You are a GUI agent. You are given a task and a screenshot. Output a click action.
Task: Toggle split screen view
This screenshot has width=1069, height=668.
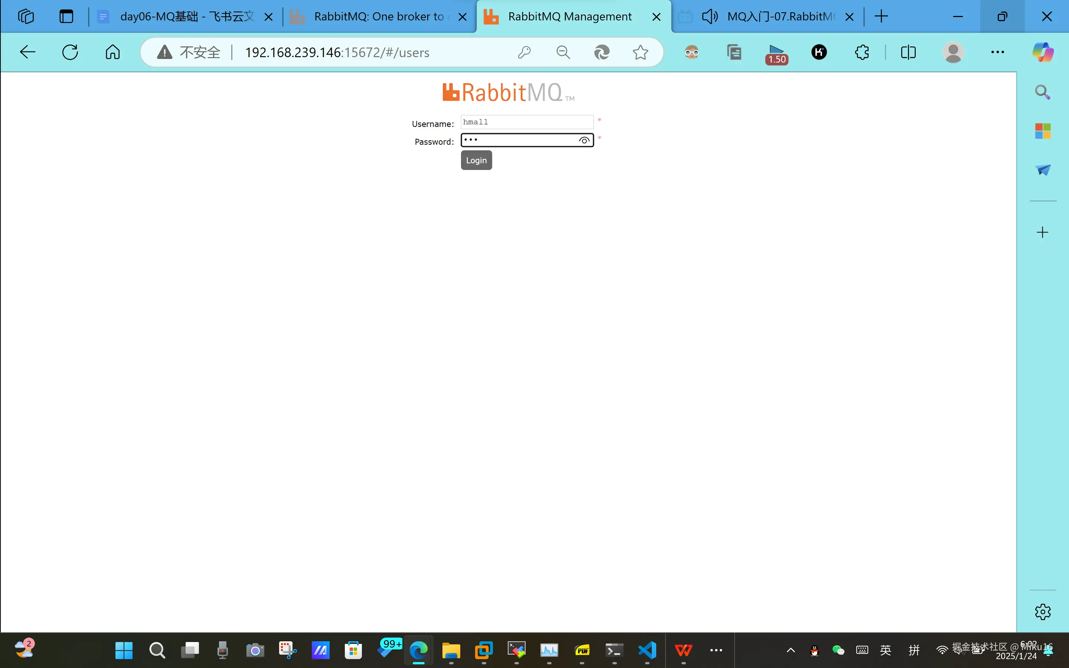(x=908, y=52)
